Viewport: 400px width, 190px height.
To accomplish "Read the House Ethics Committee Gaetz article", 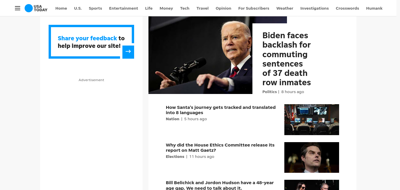I will [x=220, y=148].
